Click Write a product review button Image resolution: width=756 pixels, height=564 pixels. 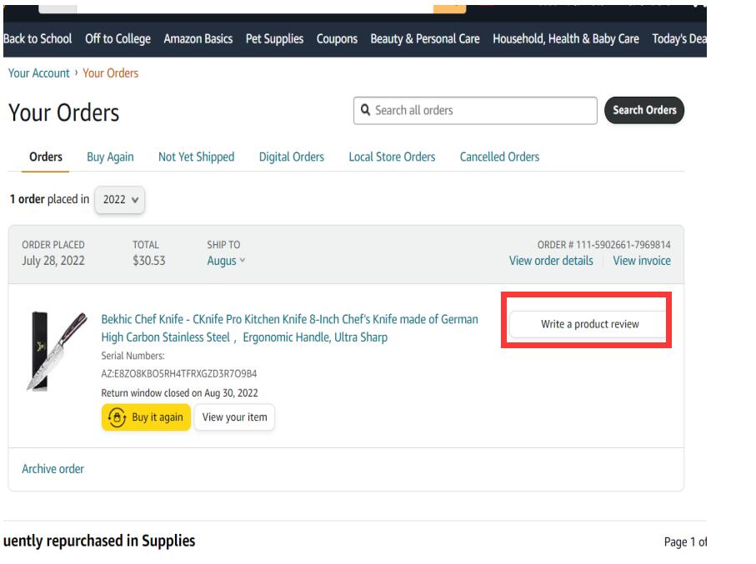(589, 324)
